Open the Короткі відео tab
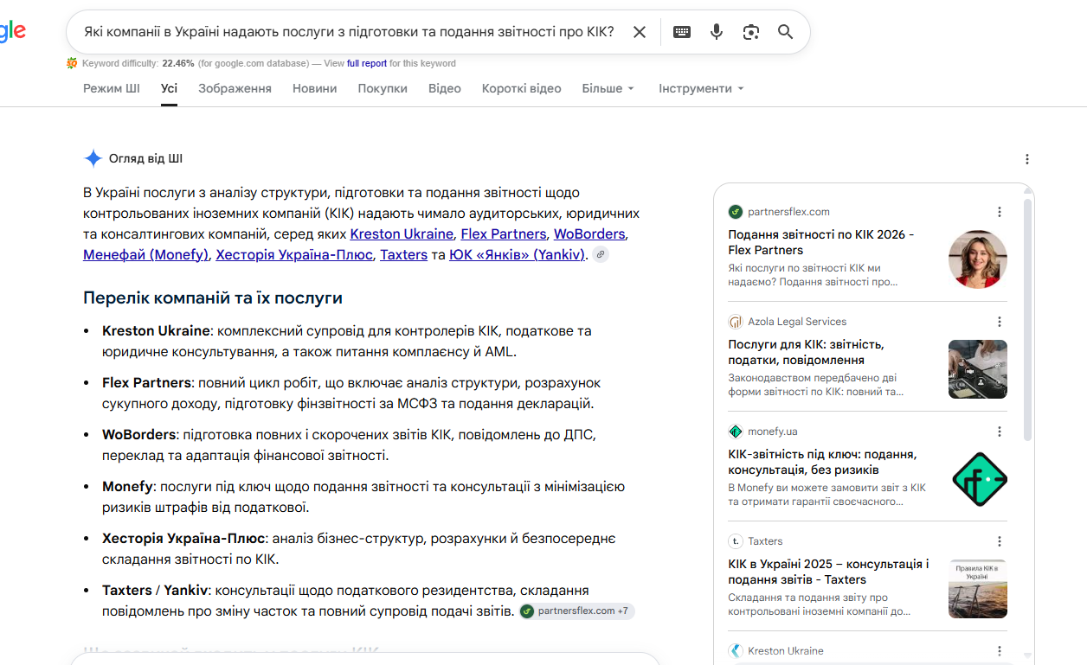 tap(522, 88)
